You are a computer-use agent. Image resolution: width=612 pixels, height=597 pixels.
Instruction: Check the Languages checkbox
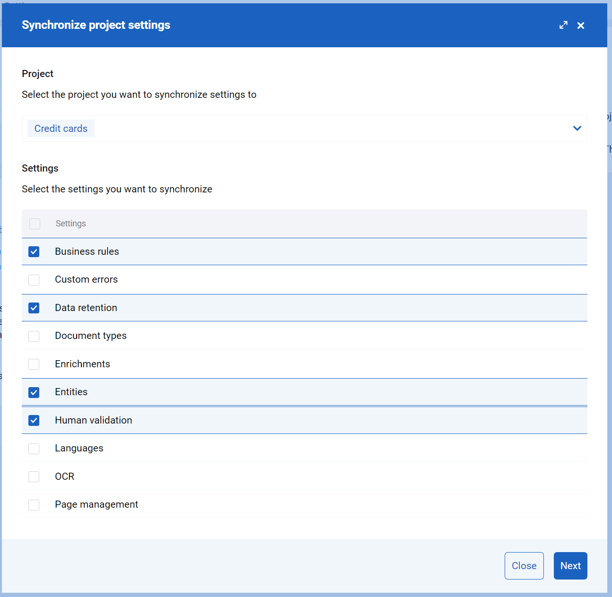[x=34, y=449]
